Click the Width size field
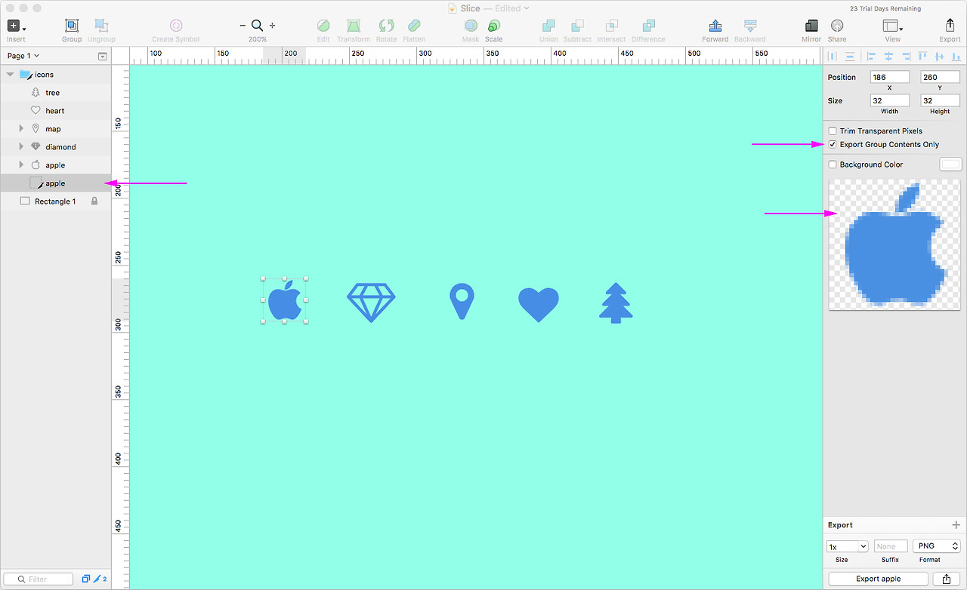Viewport: 967px width, 590px height. [889, 100]
